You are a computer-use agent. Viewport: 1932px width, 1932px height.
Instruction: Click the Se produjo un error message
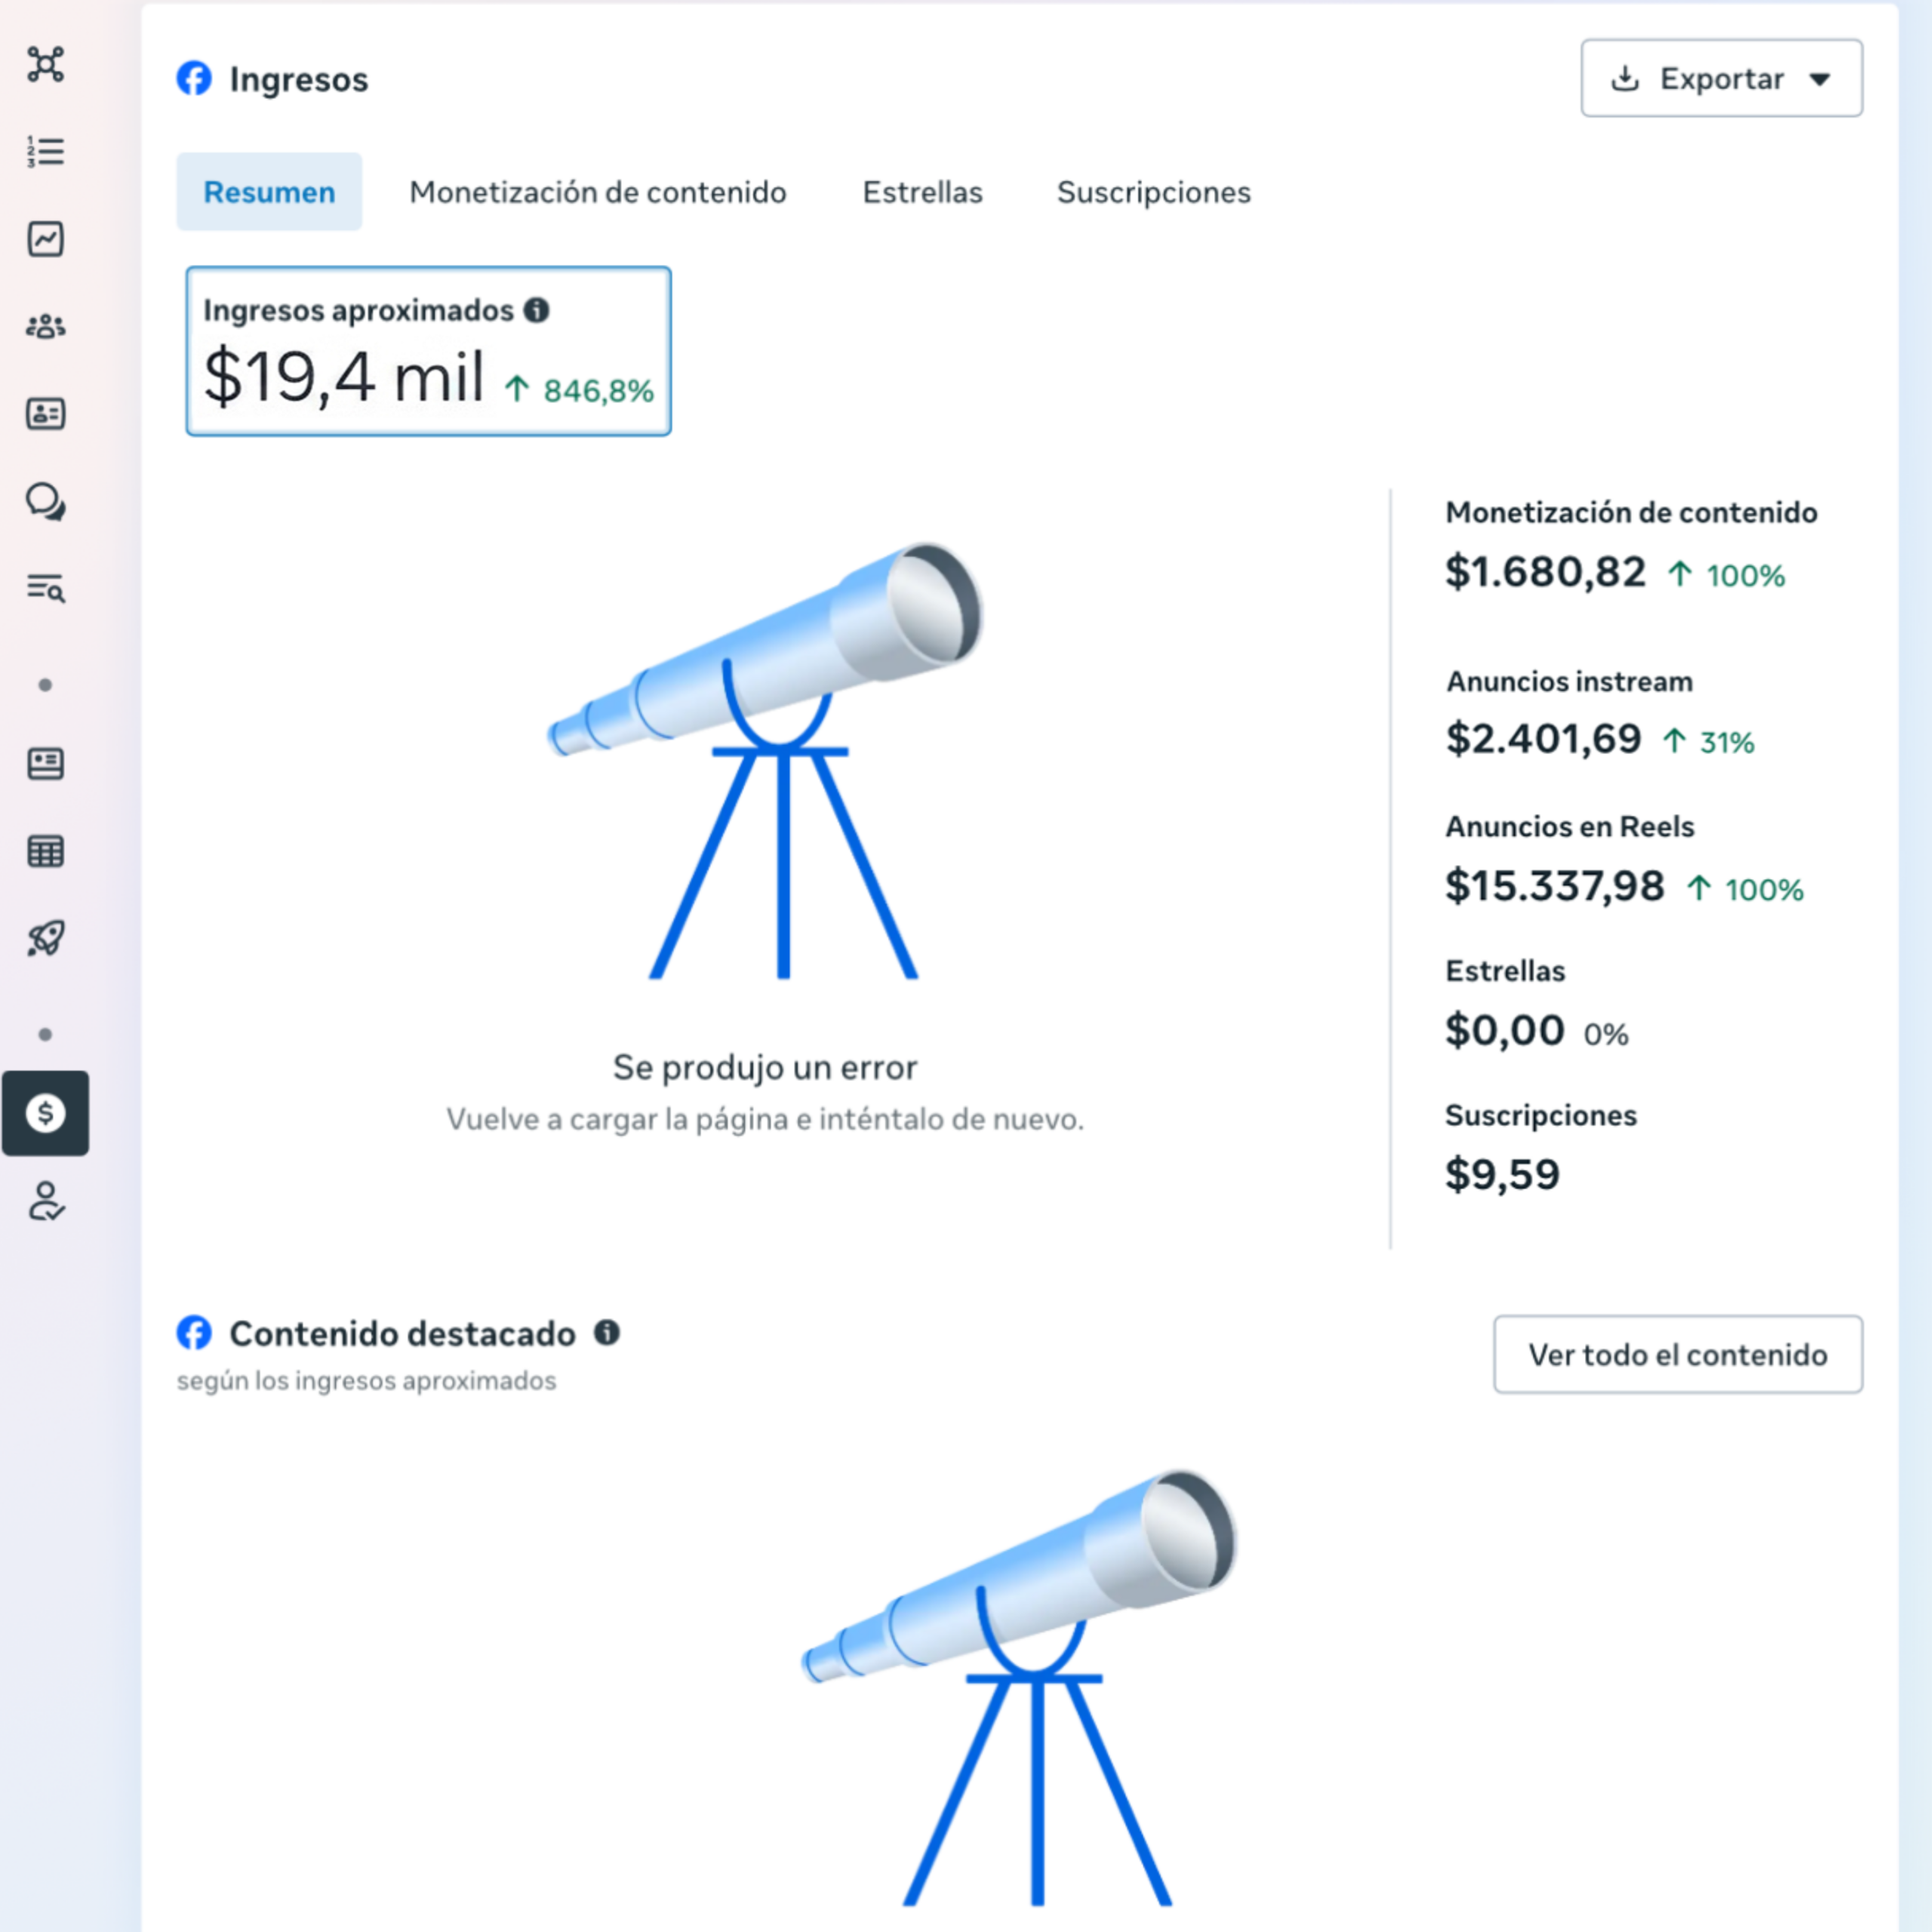tap(765, 1067)
